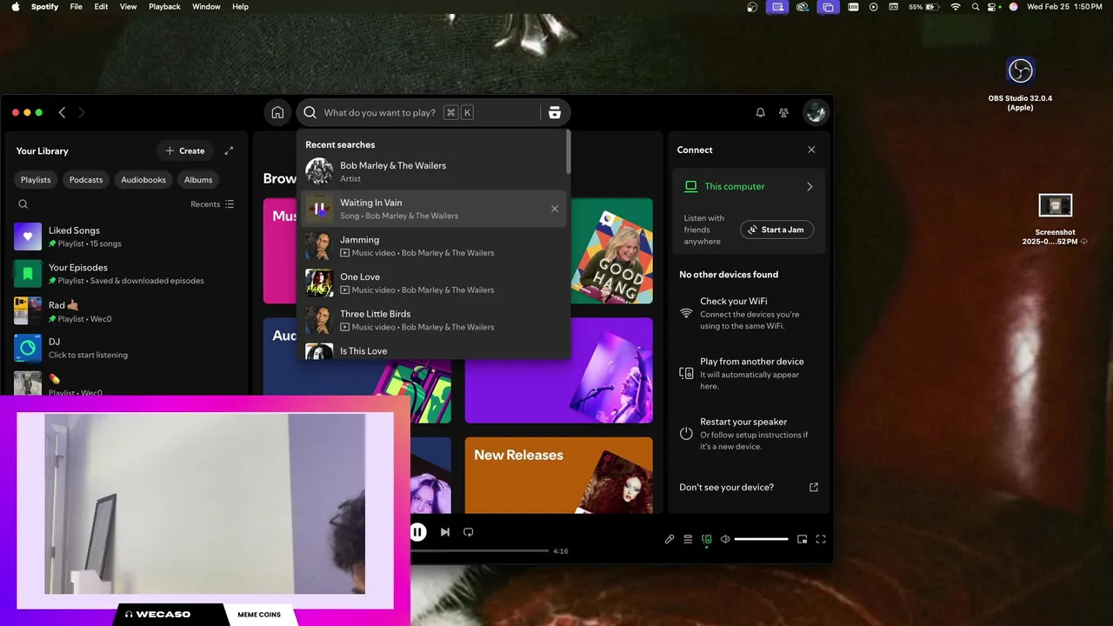Viewport: 1113px width, 626px height.
Task: Toggle repeat mode
Action: [468, 531]
